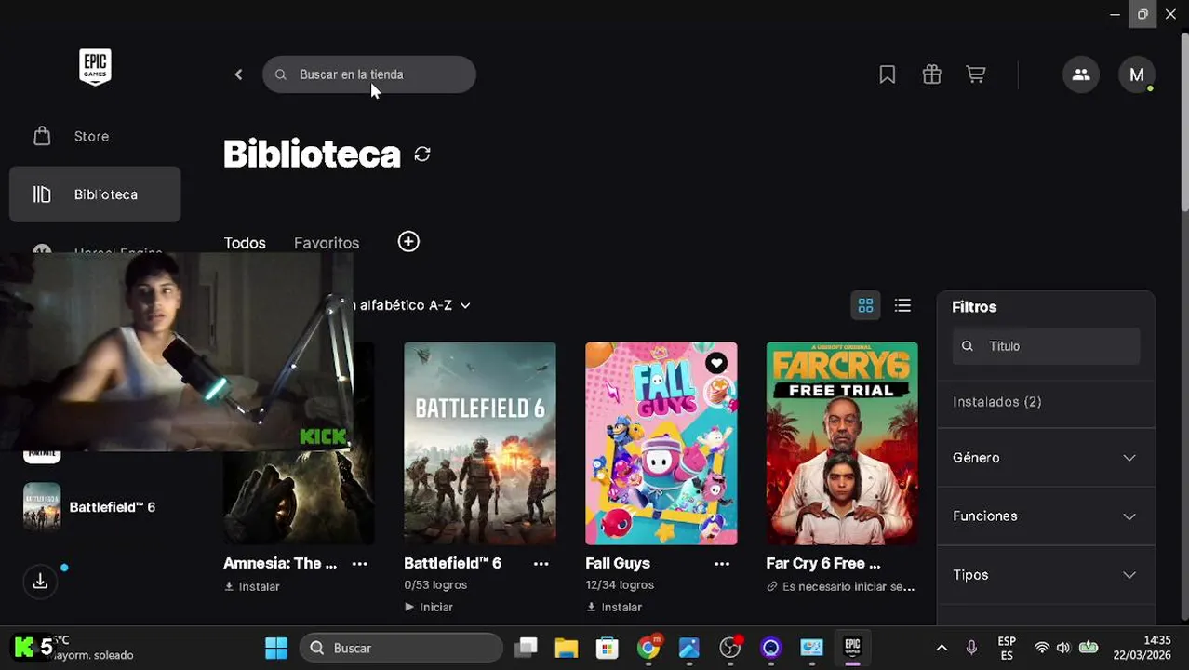Switch to list view
The height and width of the screenshot is (670, 1189).
(902, 305)
